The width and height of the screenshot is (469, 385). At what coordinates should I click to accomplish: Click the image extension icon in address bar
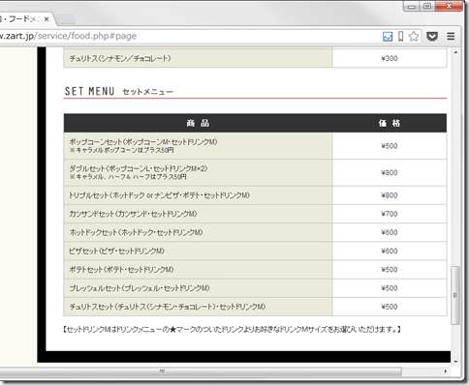[x=388, y=37]
